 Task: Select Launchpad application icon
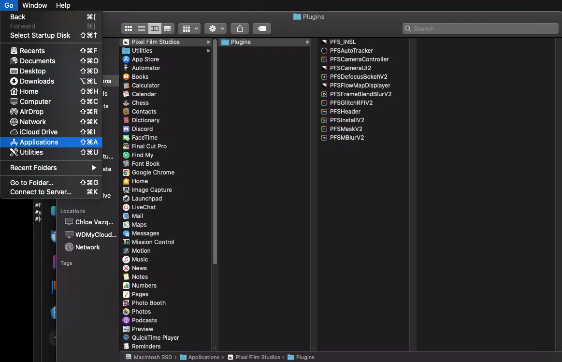pyautogui.click(x=126, y=199)
